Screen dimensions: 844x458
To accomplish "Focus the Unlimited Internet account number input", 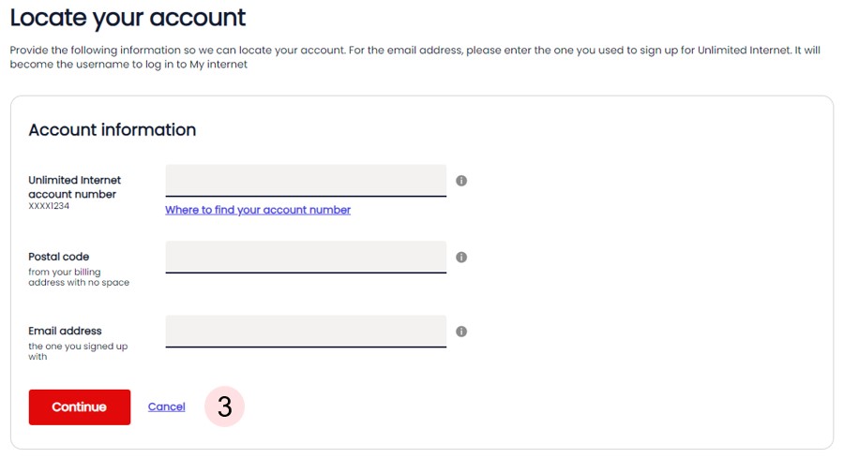I will [306, 181].
